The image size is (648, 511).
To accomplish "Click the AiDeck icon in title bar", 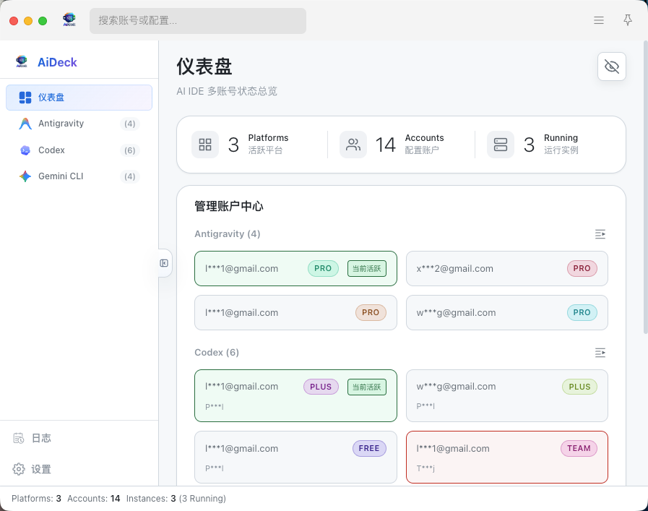I will 69,20.
